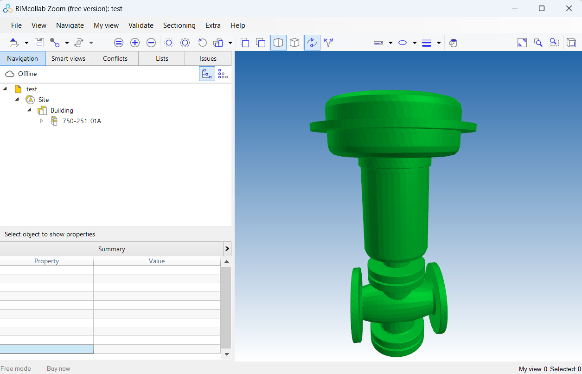Click the measure ruler tool icon
The height and width of the screenshot is (374, 582).
pyautogui.click(x=378, y=43)
